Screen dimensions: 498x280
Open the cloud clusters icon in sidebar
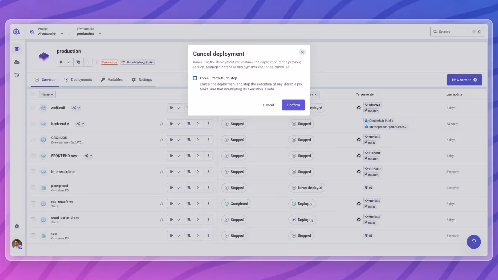[x=17, y=62]
